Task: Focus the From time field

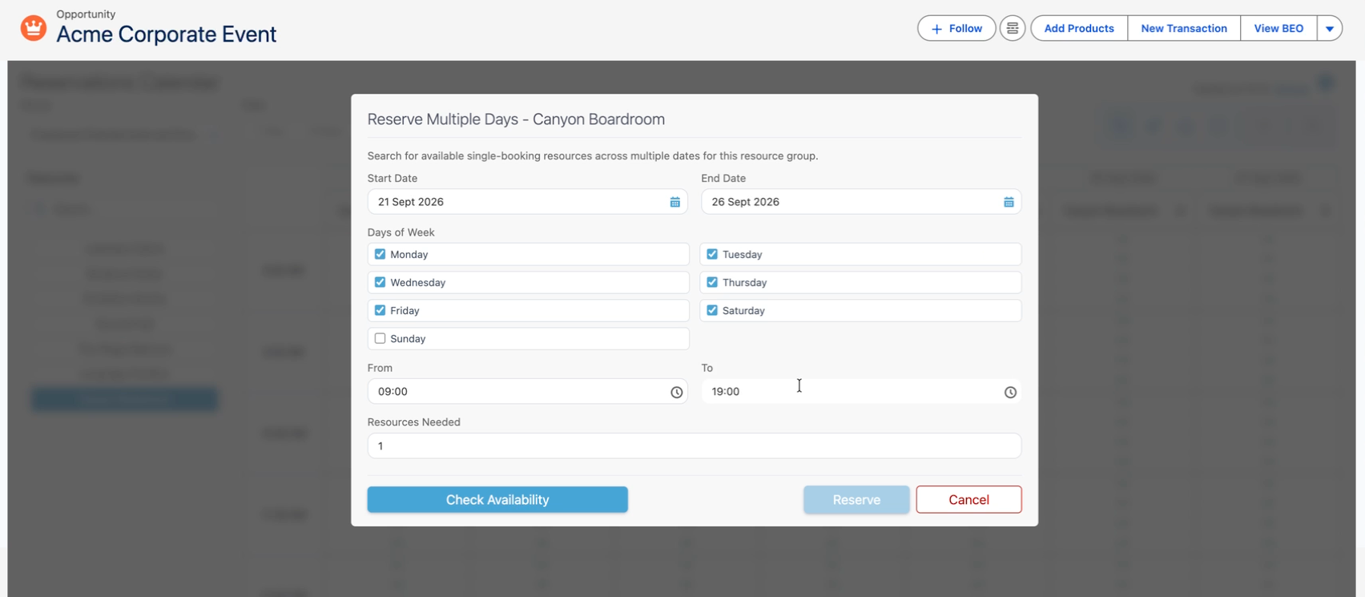Action: point(527,392)
